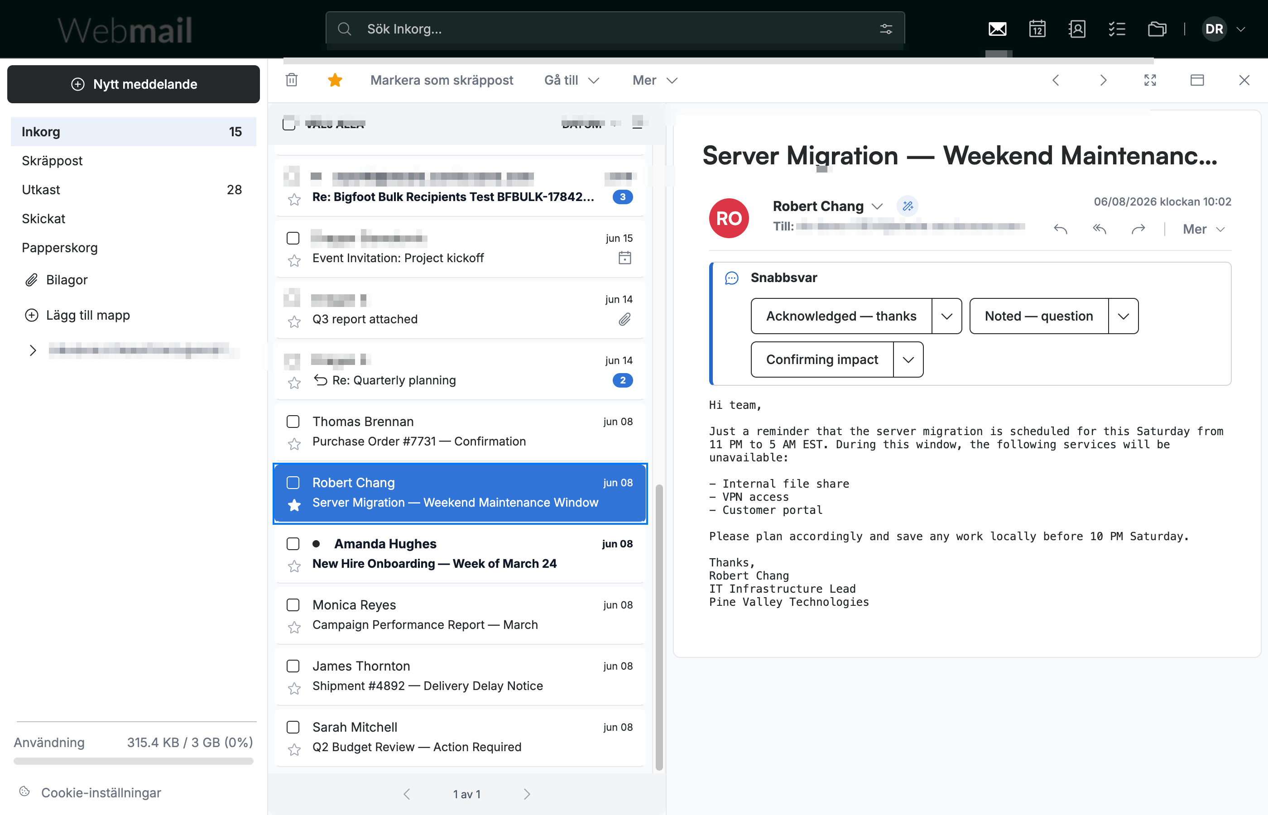Tick checkbox for Robert Chang email
1268x815 pixels.
click(x=293, y=483)
